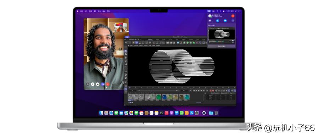Select the blue material swatch
319x136 pixels.
(164, 97)
